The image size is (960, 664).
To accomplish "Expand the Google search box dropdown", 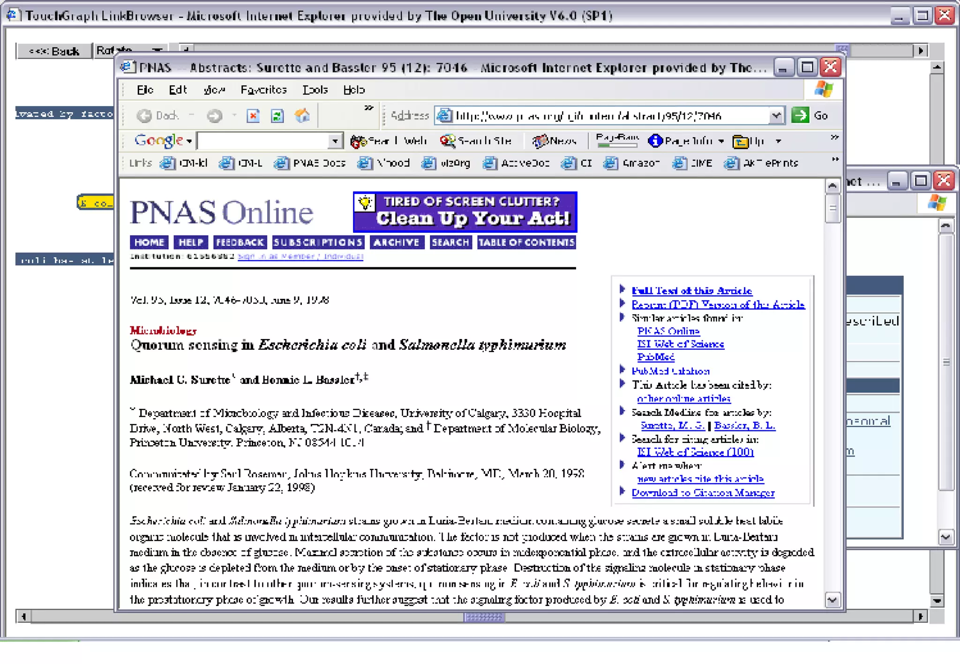I will point(335,141).
